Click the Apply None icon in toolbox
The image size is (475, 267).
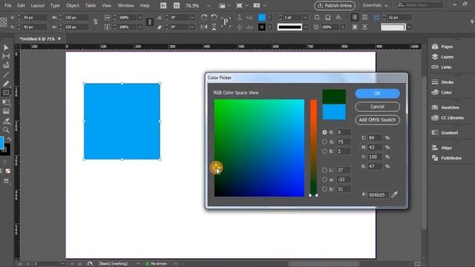(x=8, y=171)
